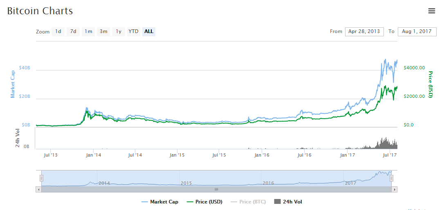This screenshot has height=210, width=444.
Task: Click the navigator scrollbar left arrow
Action: pos(38,189)
